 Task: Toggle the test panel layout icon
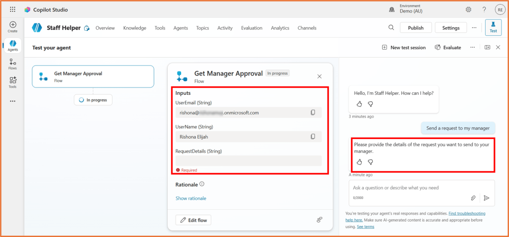[487, 47]
